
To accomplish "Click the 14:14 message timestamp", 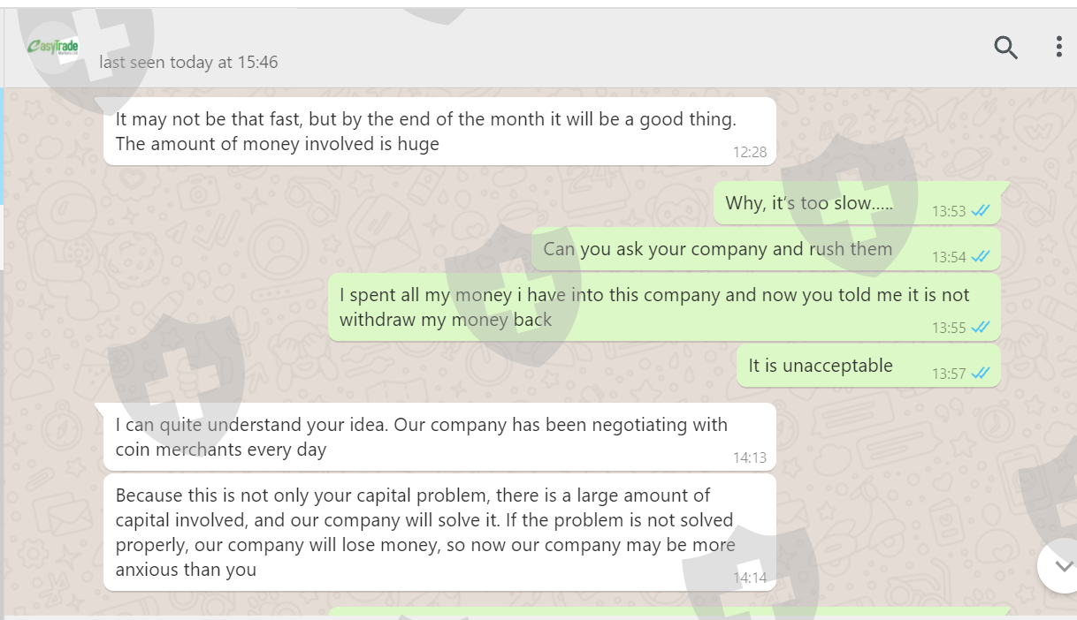I will (x=749, y=578).
